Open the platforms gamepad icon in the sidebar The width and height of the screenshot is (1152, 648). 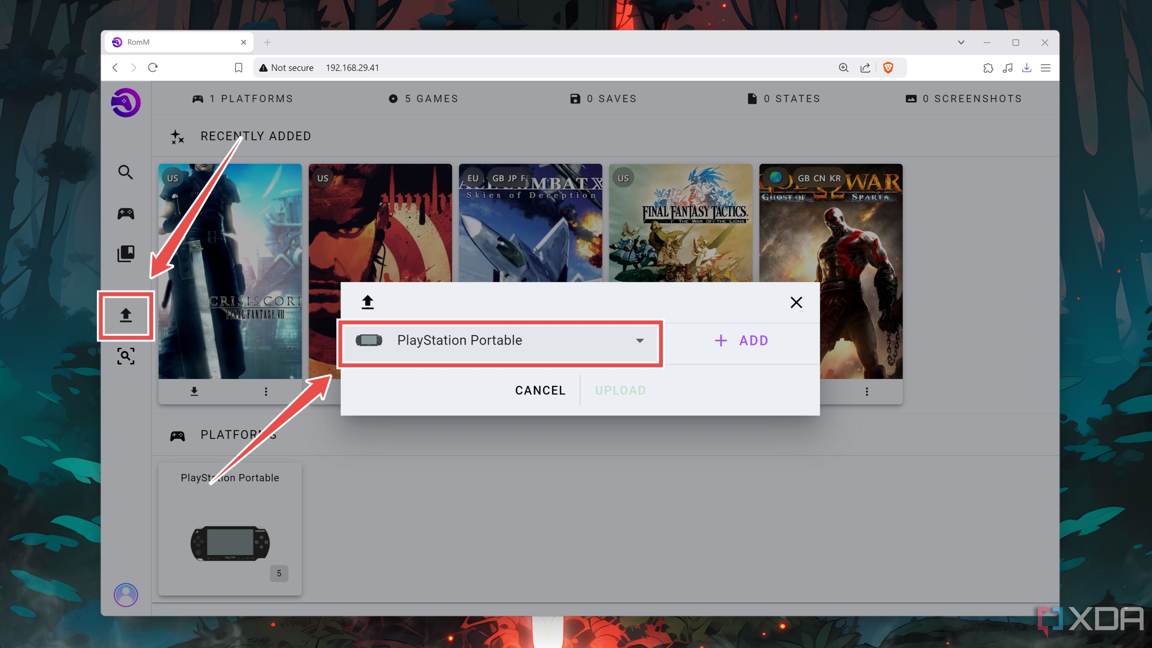(x=126, y=213)
